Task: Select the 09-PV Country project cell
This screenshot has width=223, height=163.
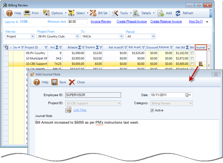Action: (36, 53)
